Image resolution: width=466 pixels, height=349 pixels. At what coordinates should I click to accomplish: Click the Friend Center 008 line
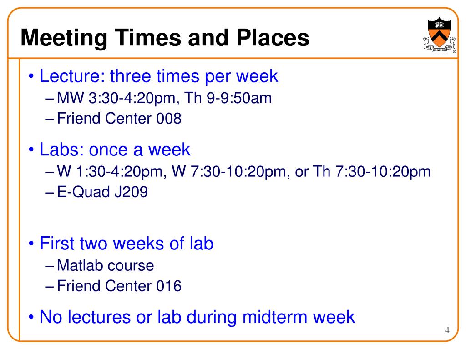pos(119,119)
